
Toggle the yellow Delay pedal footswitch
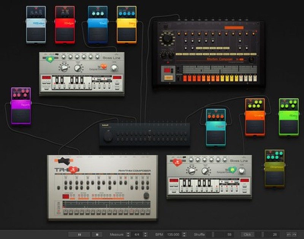(x=126, y=35)
